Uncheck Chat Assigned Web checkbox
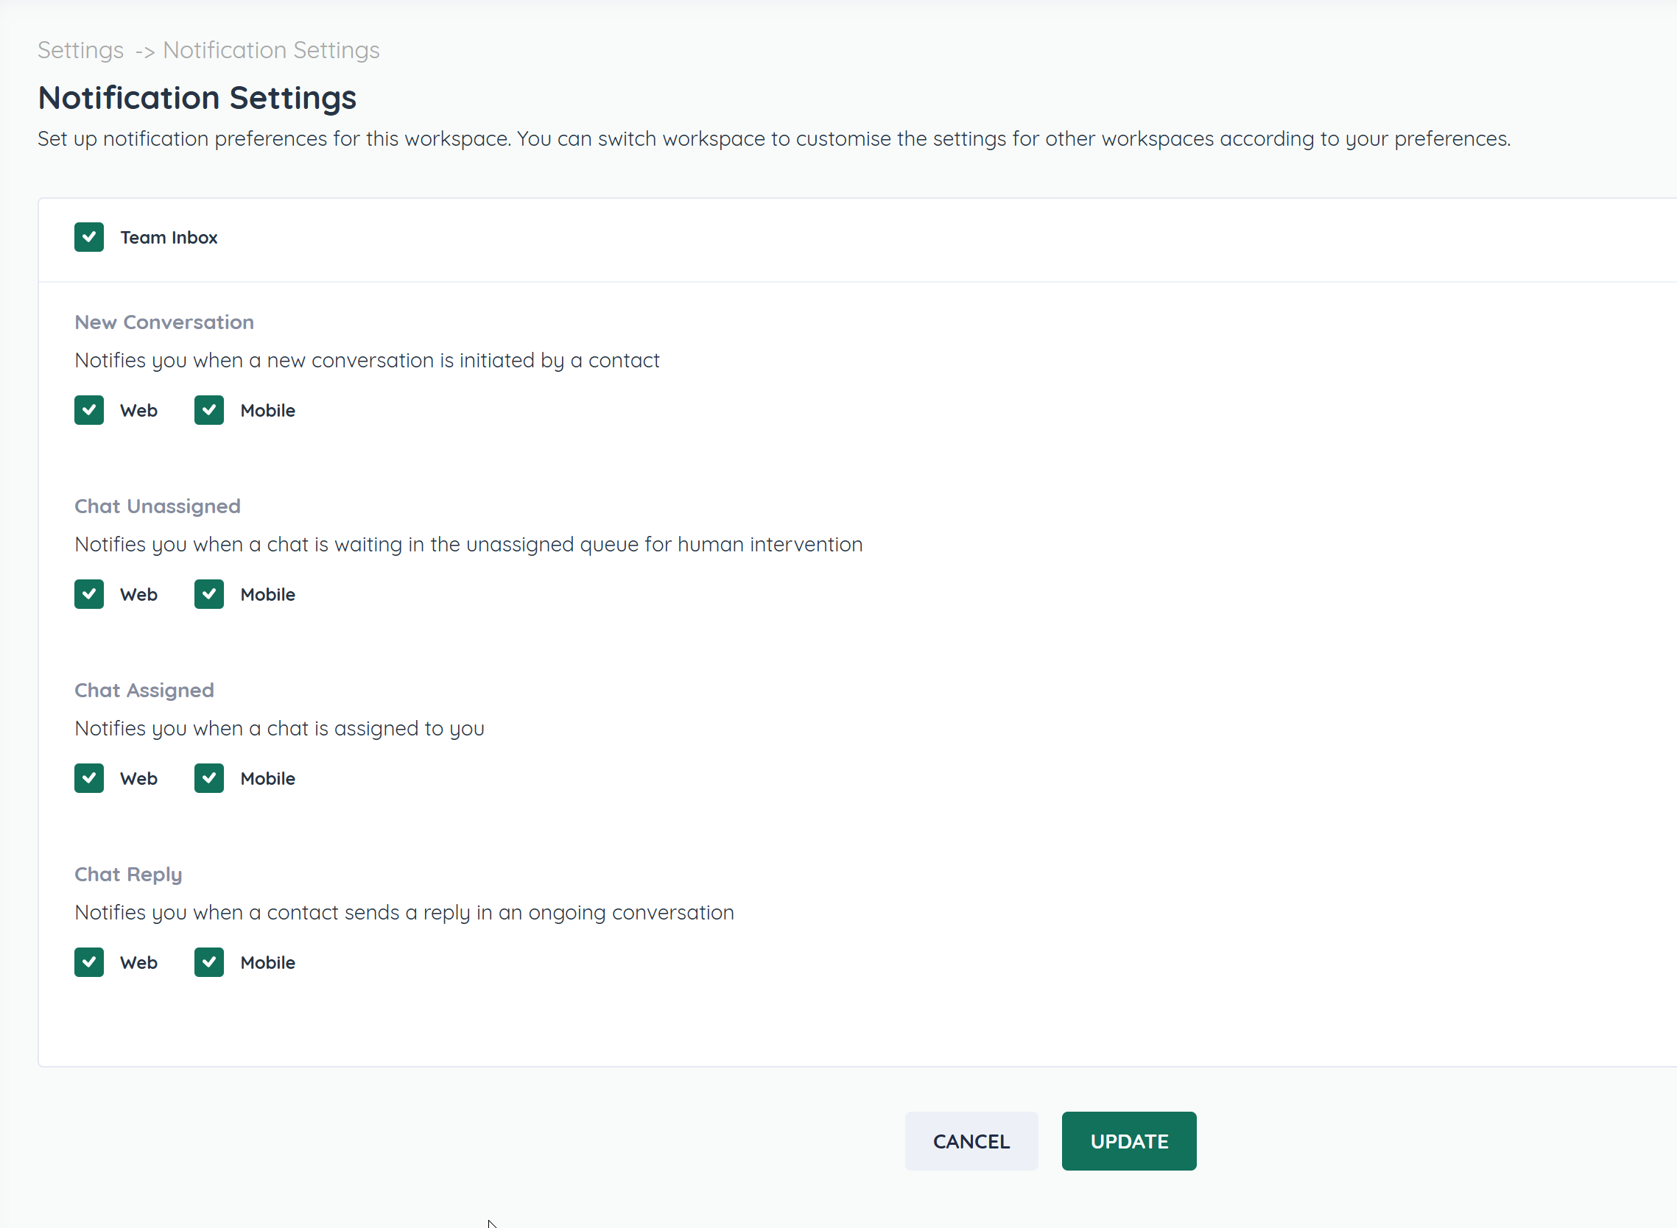Image resolution: width=1677 pixels, height=1228 pixels. tap(89, 778)
